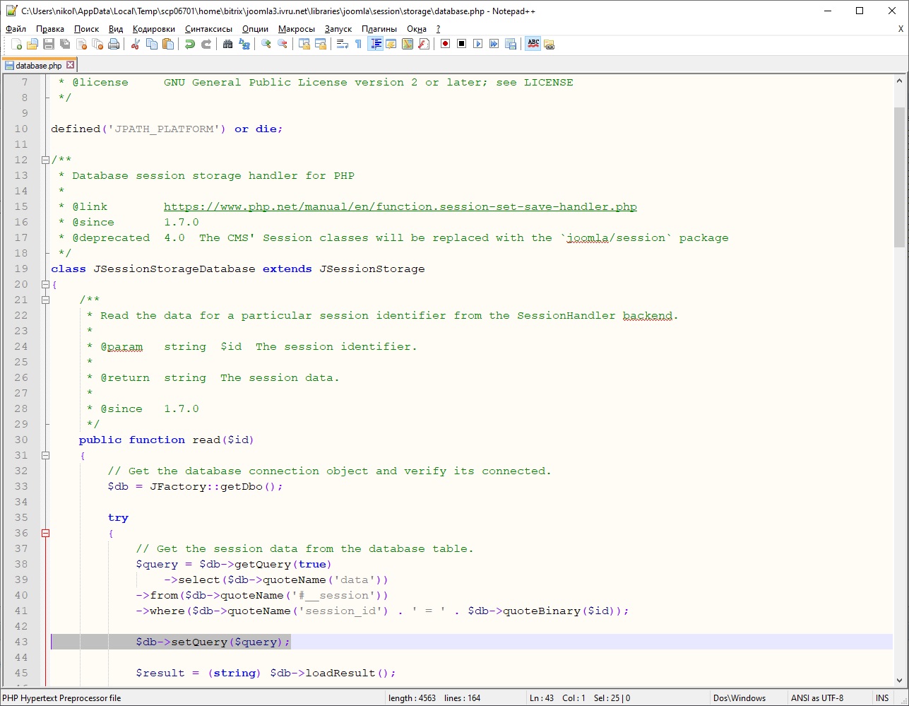Print the document using the printer icon

(x=114, y=44)
